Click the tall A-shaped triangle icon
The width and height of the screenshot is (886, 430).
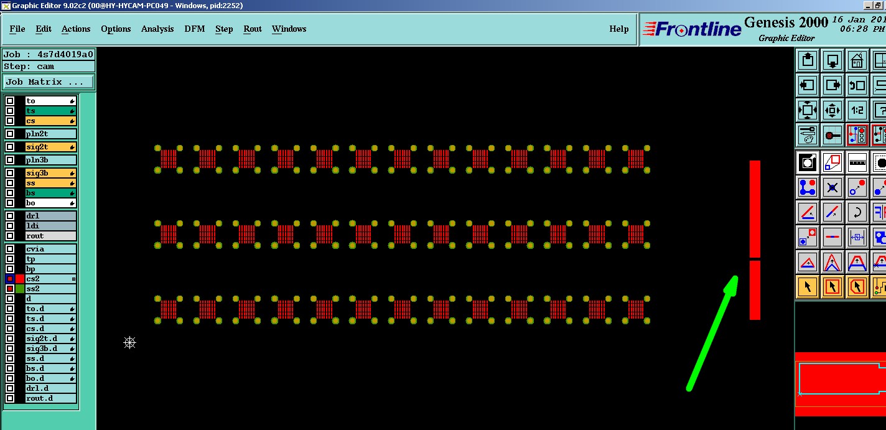(832, 262)
